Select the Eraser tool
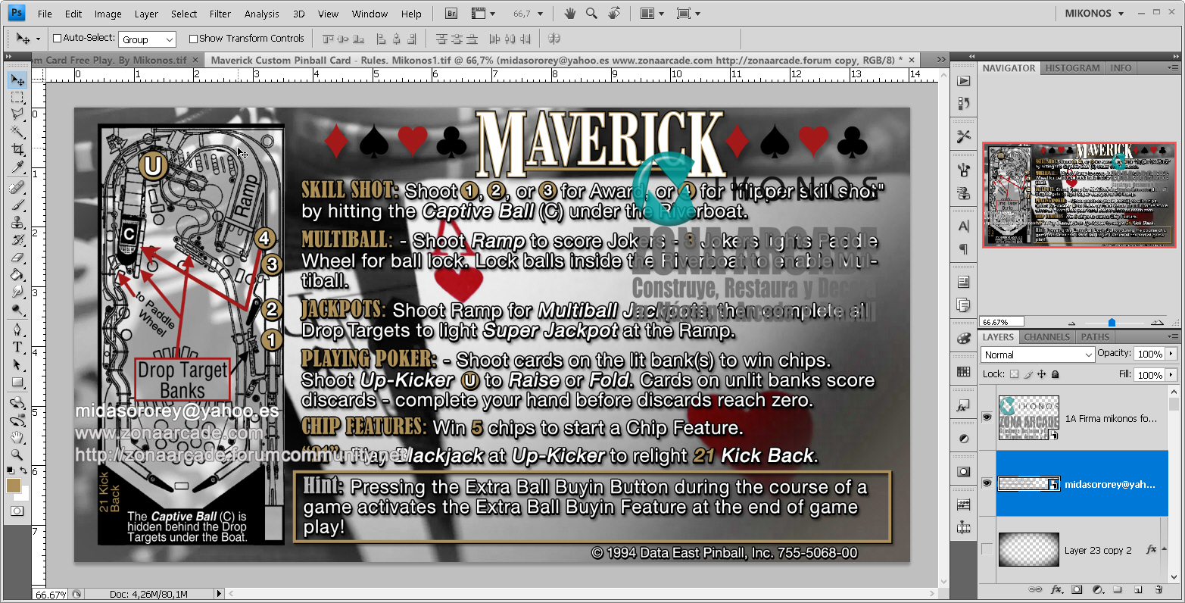 tap(17, 257)
